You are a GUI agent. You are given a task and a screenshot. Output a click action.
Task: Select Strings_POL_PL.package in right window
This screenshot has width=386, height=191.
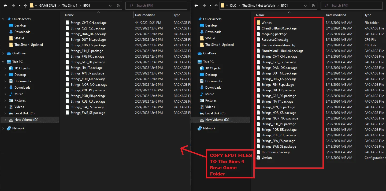[279, 124]
